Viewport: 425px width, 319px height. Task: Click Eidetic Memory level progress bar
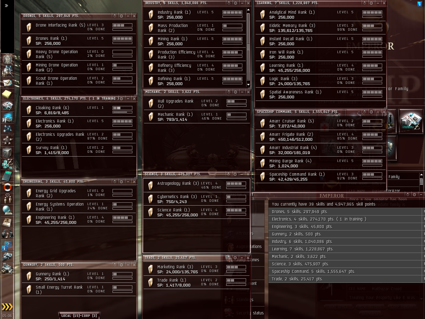pyautogui.click(x=372, y=26)
